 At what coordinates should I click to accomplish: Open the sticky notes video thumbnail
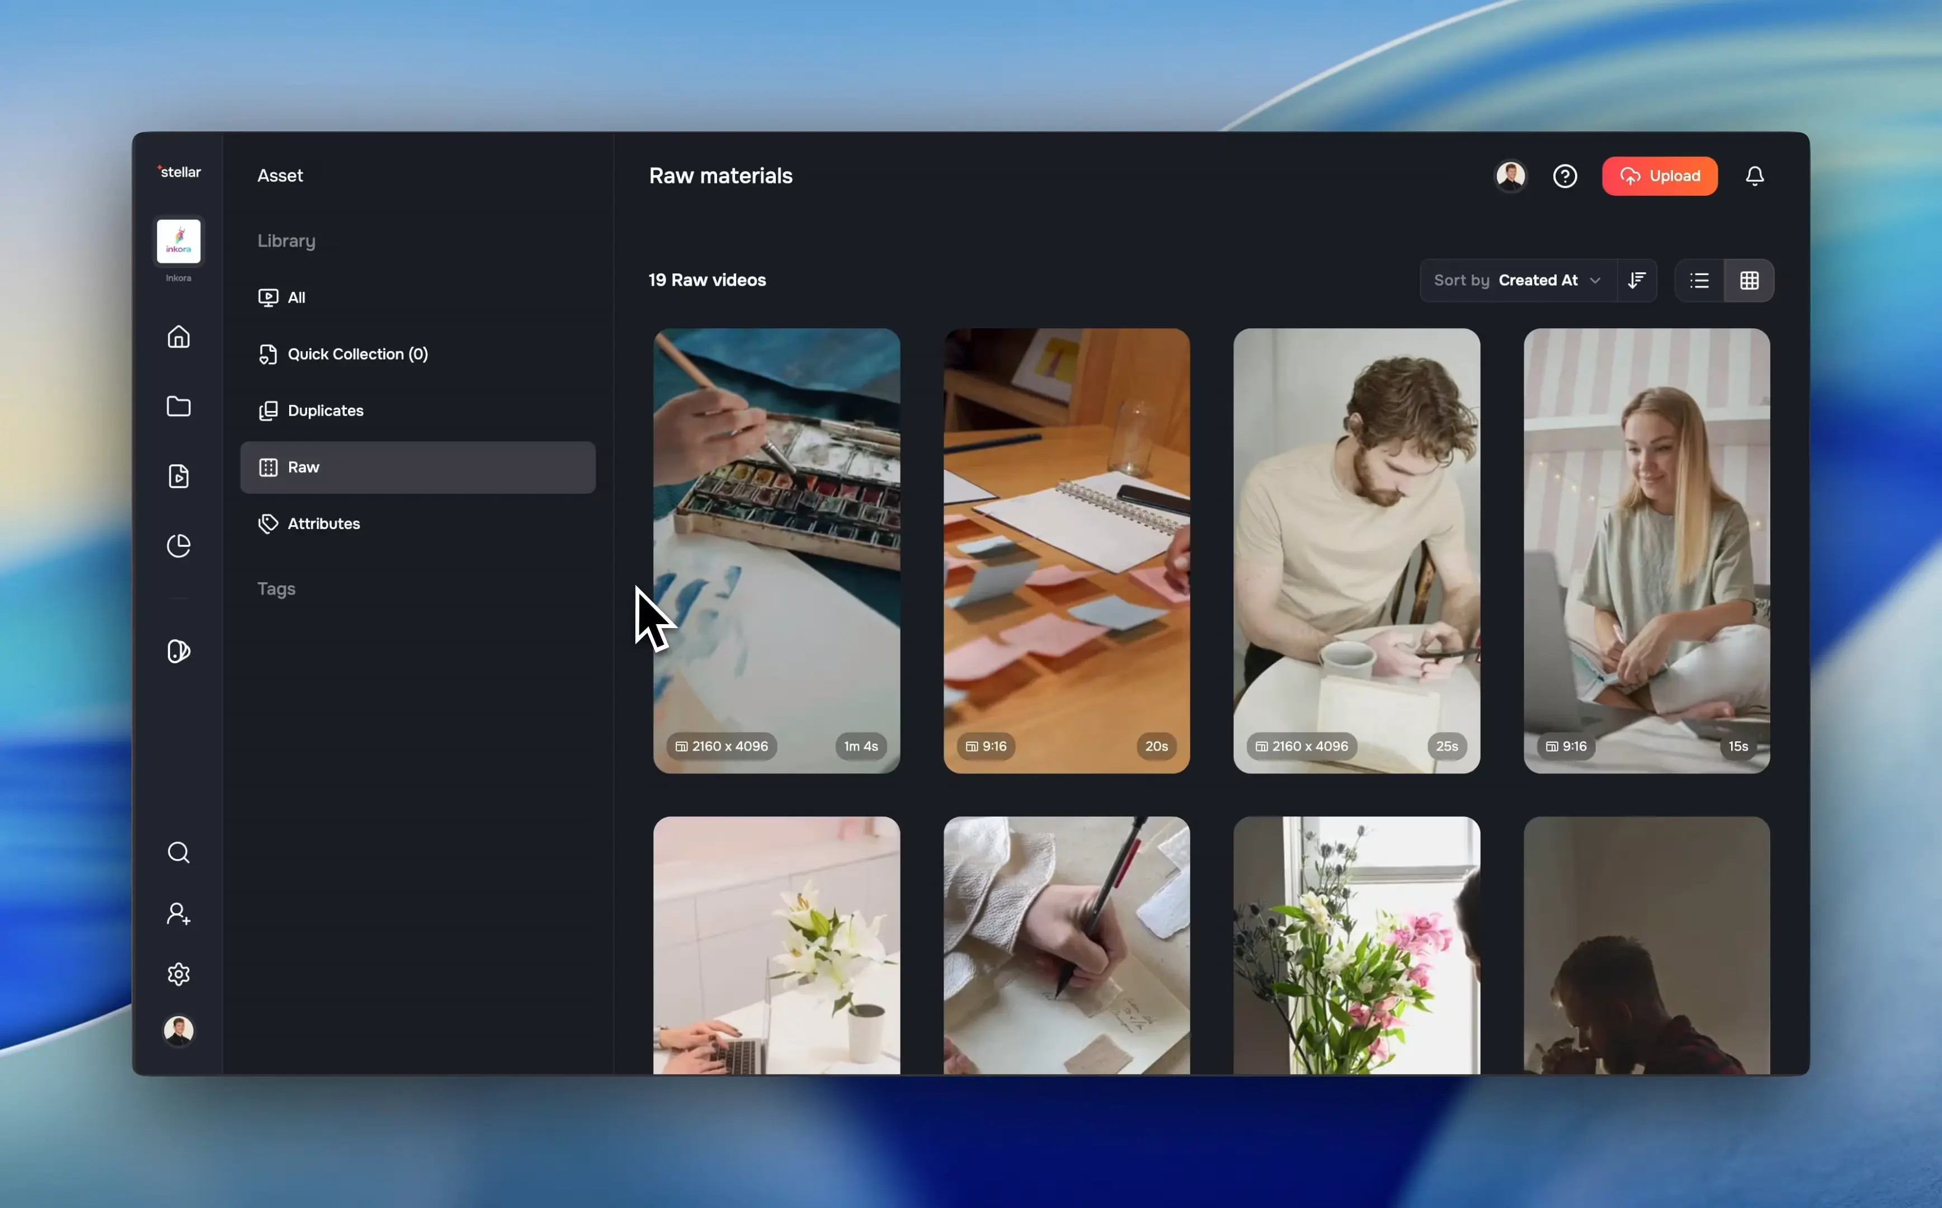tap(1067, 550)
